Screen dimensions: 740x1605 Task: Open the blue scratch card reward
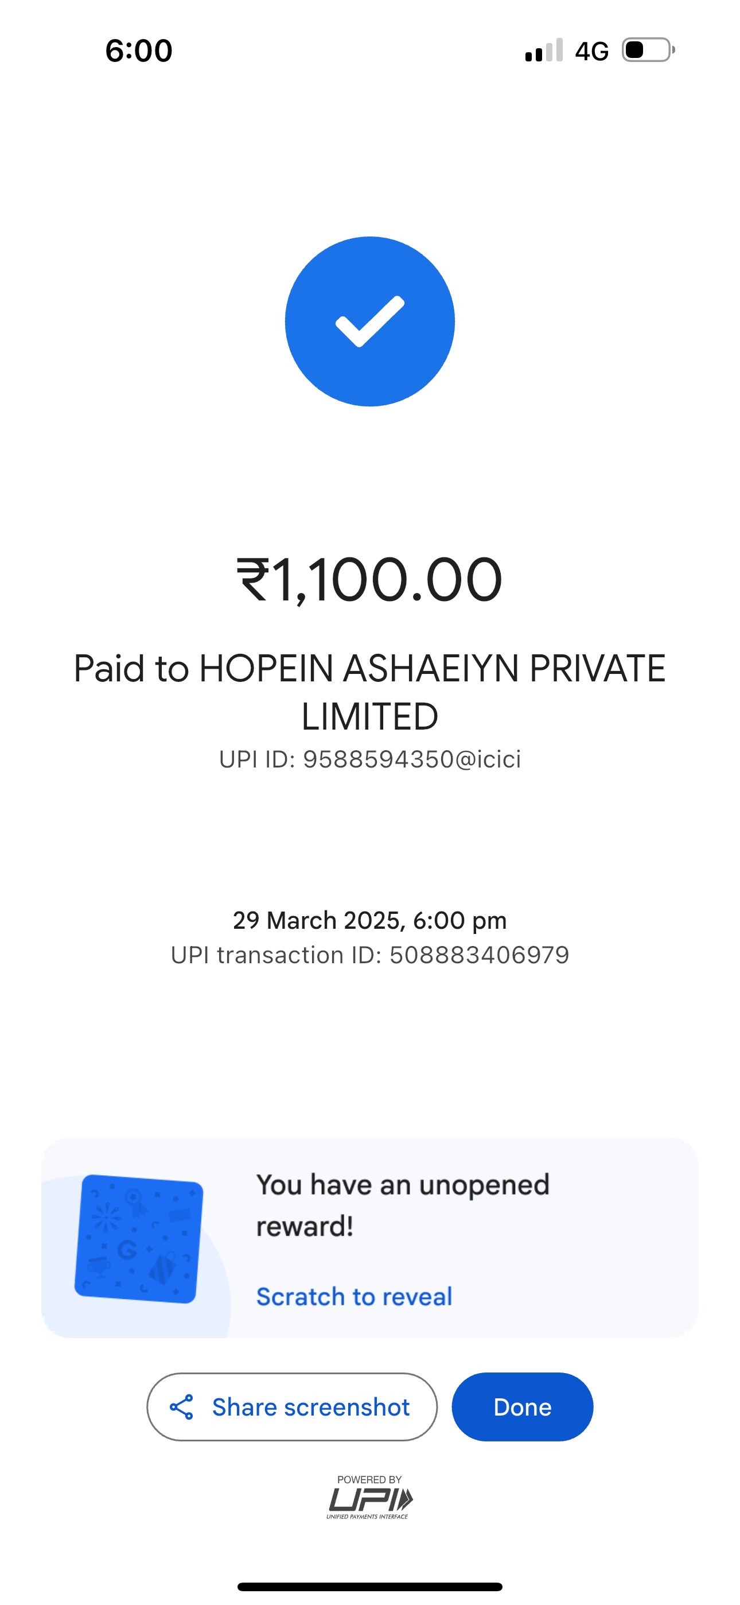tap(138, 1239)
